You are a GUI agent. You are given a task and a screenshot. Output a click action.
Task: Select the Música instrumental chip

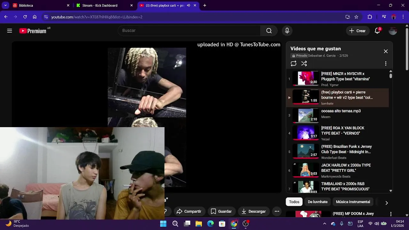pyautogui.click(x=353, y=202)
